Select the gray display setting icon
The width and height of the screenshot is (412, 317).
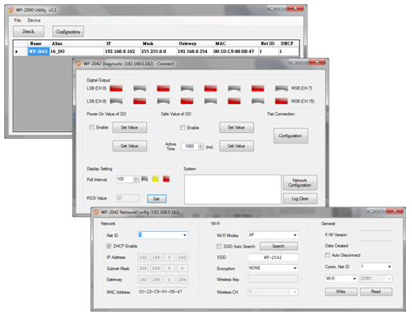144,179
